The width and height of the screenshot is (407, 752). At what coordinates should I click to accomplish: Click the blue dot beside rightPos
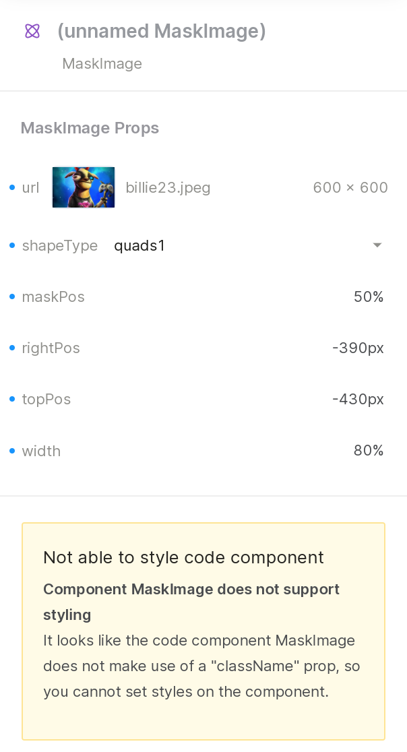tap(12, 348)
